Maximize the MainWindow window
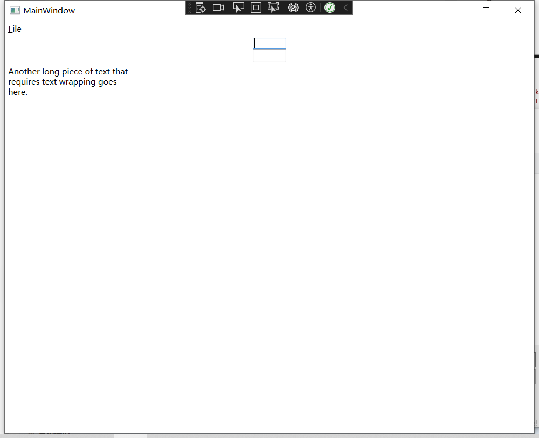The width and height of the screenshot is (539, 438). tap(486, 10)
